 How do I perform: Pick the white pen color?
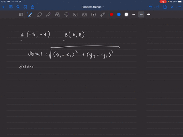point(126,14)
